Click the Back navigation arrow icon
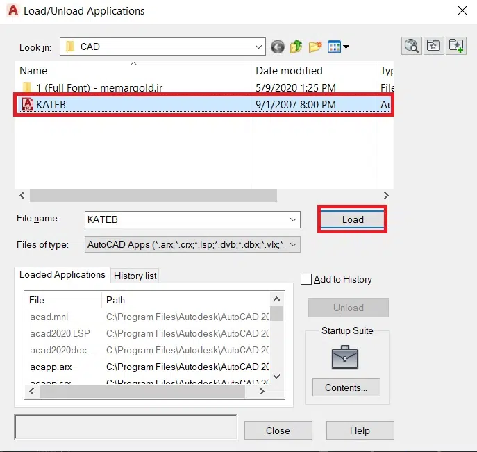The image size is (477, 452). tap(278, 47)
